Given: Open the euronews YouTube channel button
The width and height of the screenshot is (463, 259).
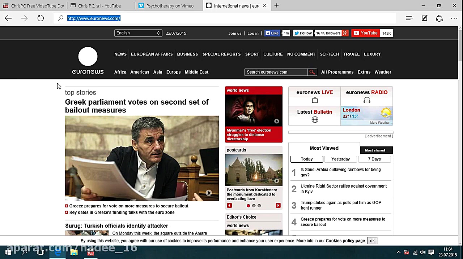Looking at the screenshot, I should coord(366,33).
